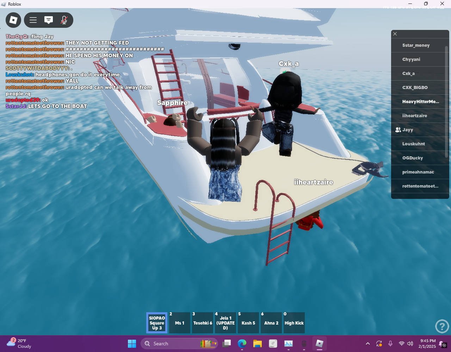Image resolution: width=451 pixels, height=352 pixels.
Task: Click TheOgQ username in chat
Action: [17, 37]
